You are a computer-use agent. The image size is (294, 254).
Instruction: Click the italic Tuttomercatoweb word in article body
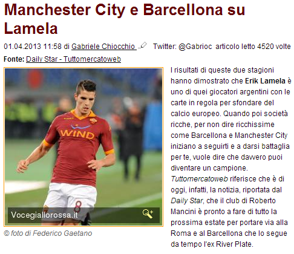pyautogui.click(x=199, y=179)
